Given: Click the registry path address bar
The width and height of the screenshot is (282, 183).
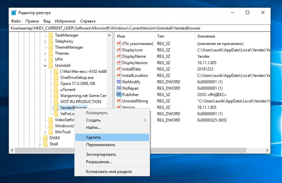Looking at the screenshot, I should pos(140,28).
